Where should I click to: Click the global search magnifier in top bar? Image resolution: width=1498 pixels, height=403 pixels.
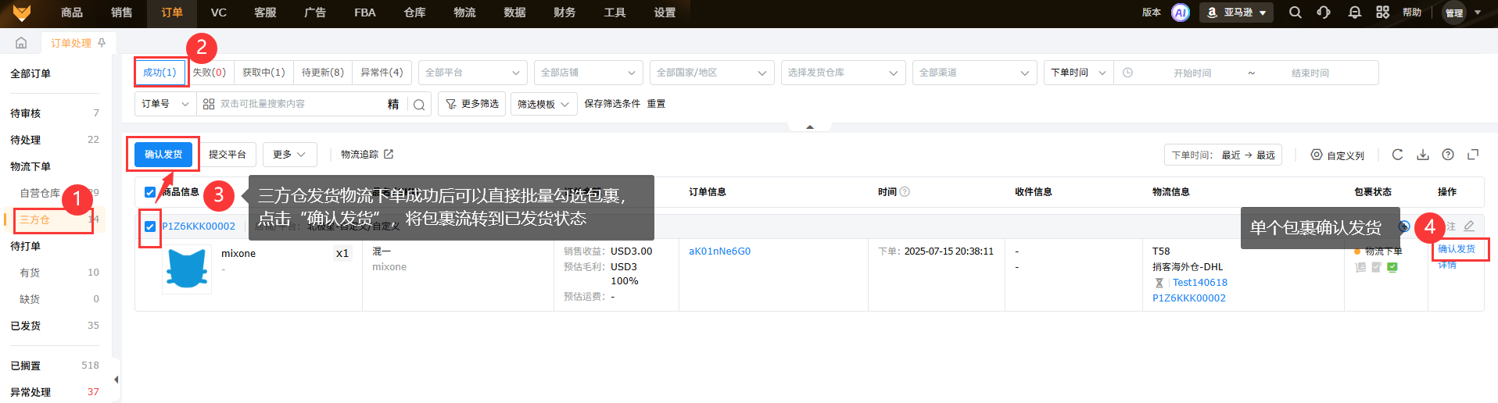1296,12
